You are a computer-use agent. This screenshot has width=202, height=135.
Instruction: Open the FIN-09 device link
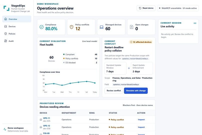46,133
